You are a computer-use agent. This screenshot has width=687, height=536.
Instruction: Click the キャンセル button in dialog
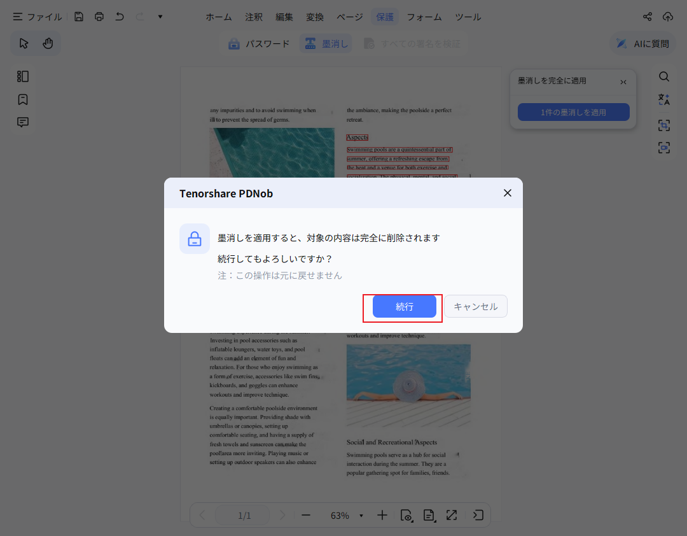(x=475, y=306)
